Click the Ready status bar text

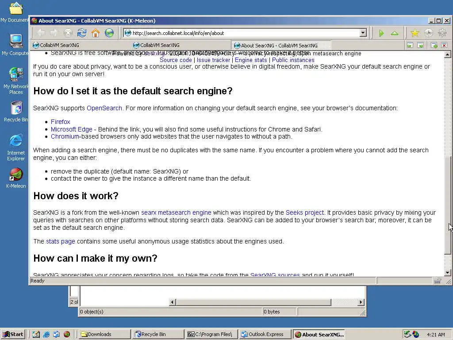coord(38,281)
